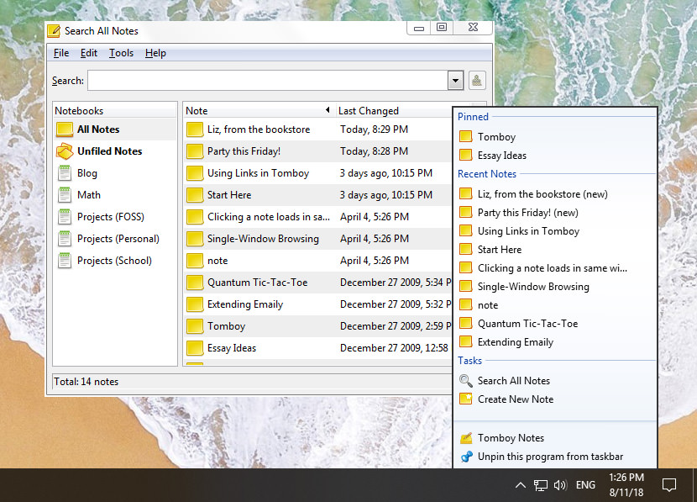The width and height of the screenshot is (697, 502).
Task: Click the note icon beside "Clicking a note loads in sa..."
Action: tap(195, 217)
